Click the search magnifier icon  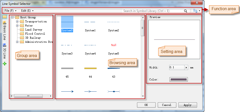tap(185, 11)
